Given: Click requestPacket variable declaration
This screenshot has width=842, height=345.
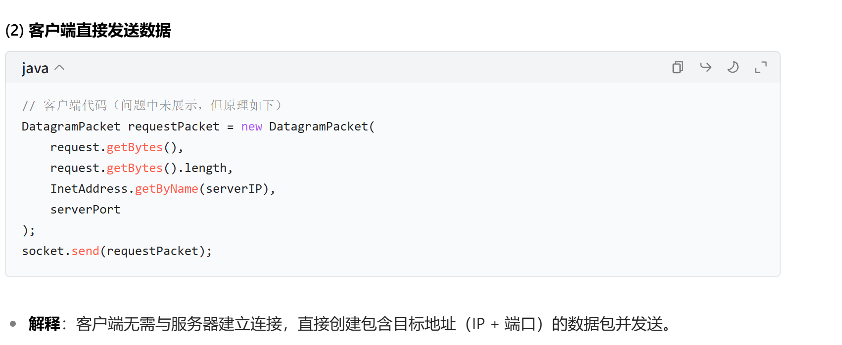Looking at the screenshot, I should (x=174, y=127).
